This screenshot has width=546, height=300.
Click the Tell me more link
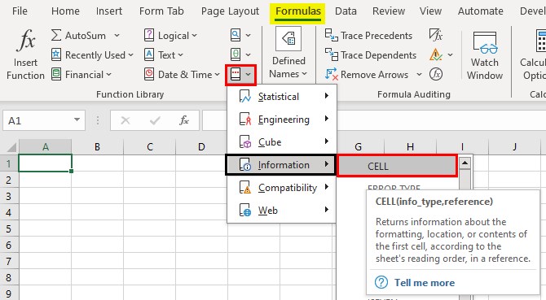tap(425, 283)
